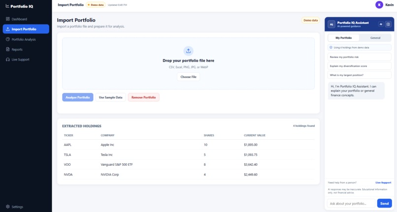
Task: Click the Portfolio IQ Assistant title
Action: [x=353, y=23]
